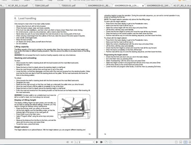
Task: Click the previous view icon
Action: (106, 142)
